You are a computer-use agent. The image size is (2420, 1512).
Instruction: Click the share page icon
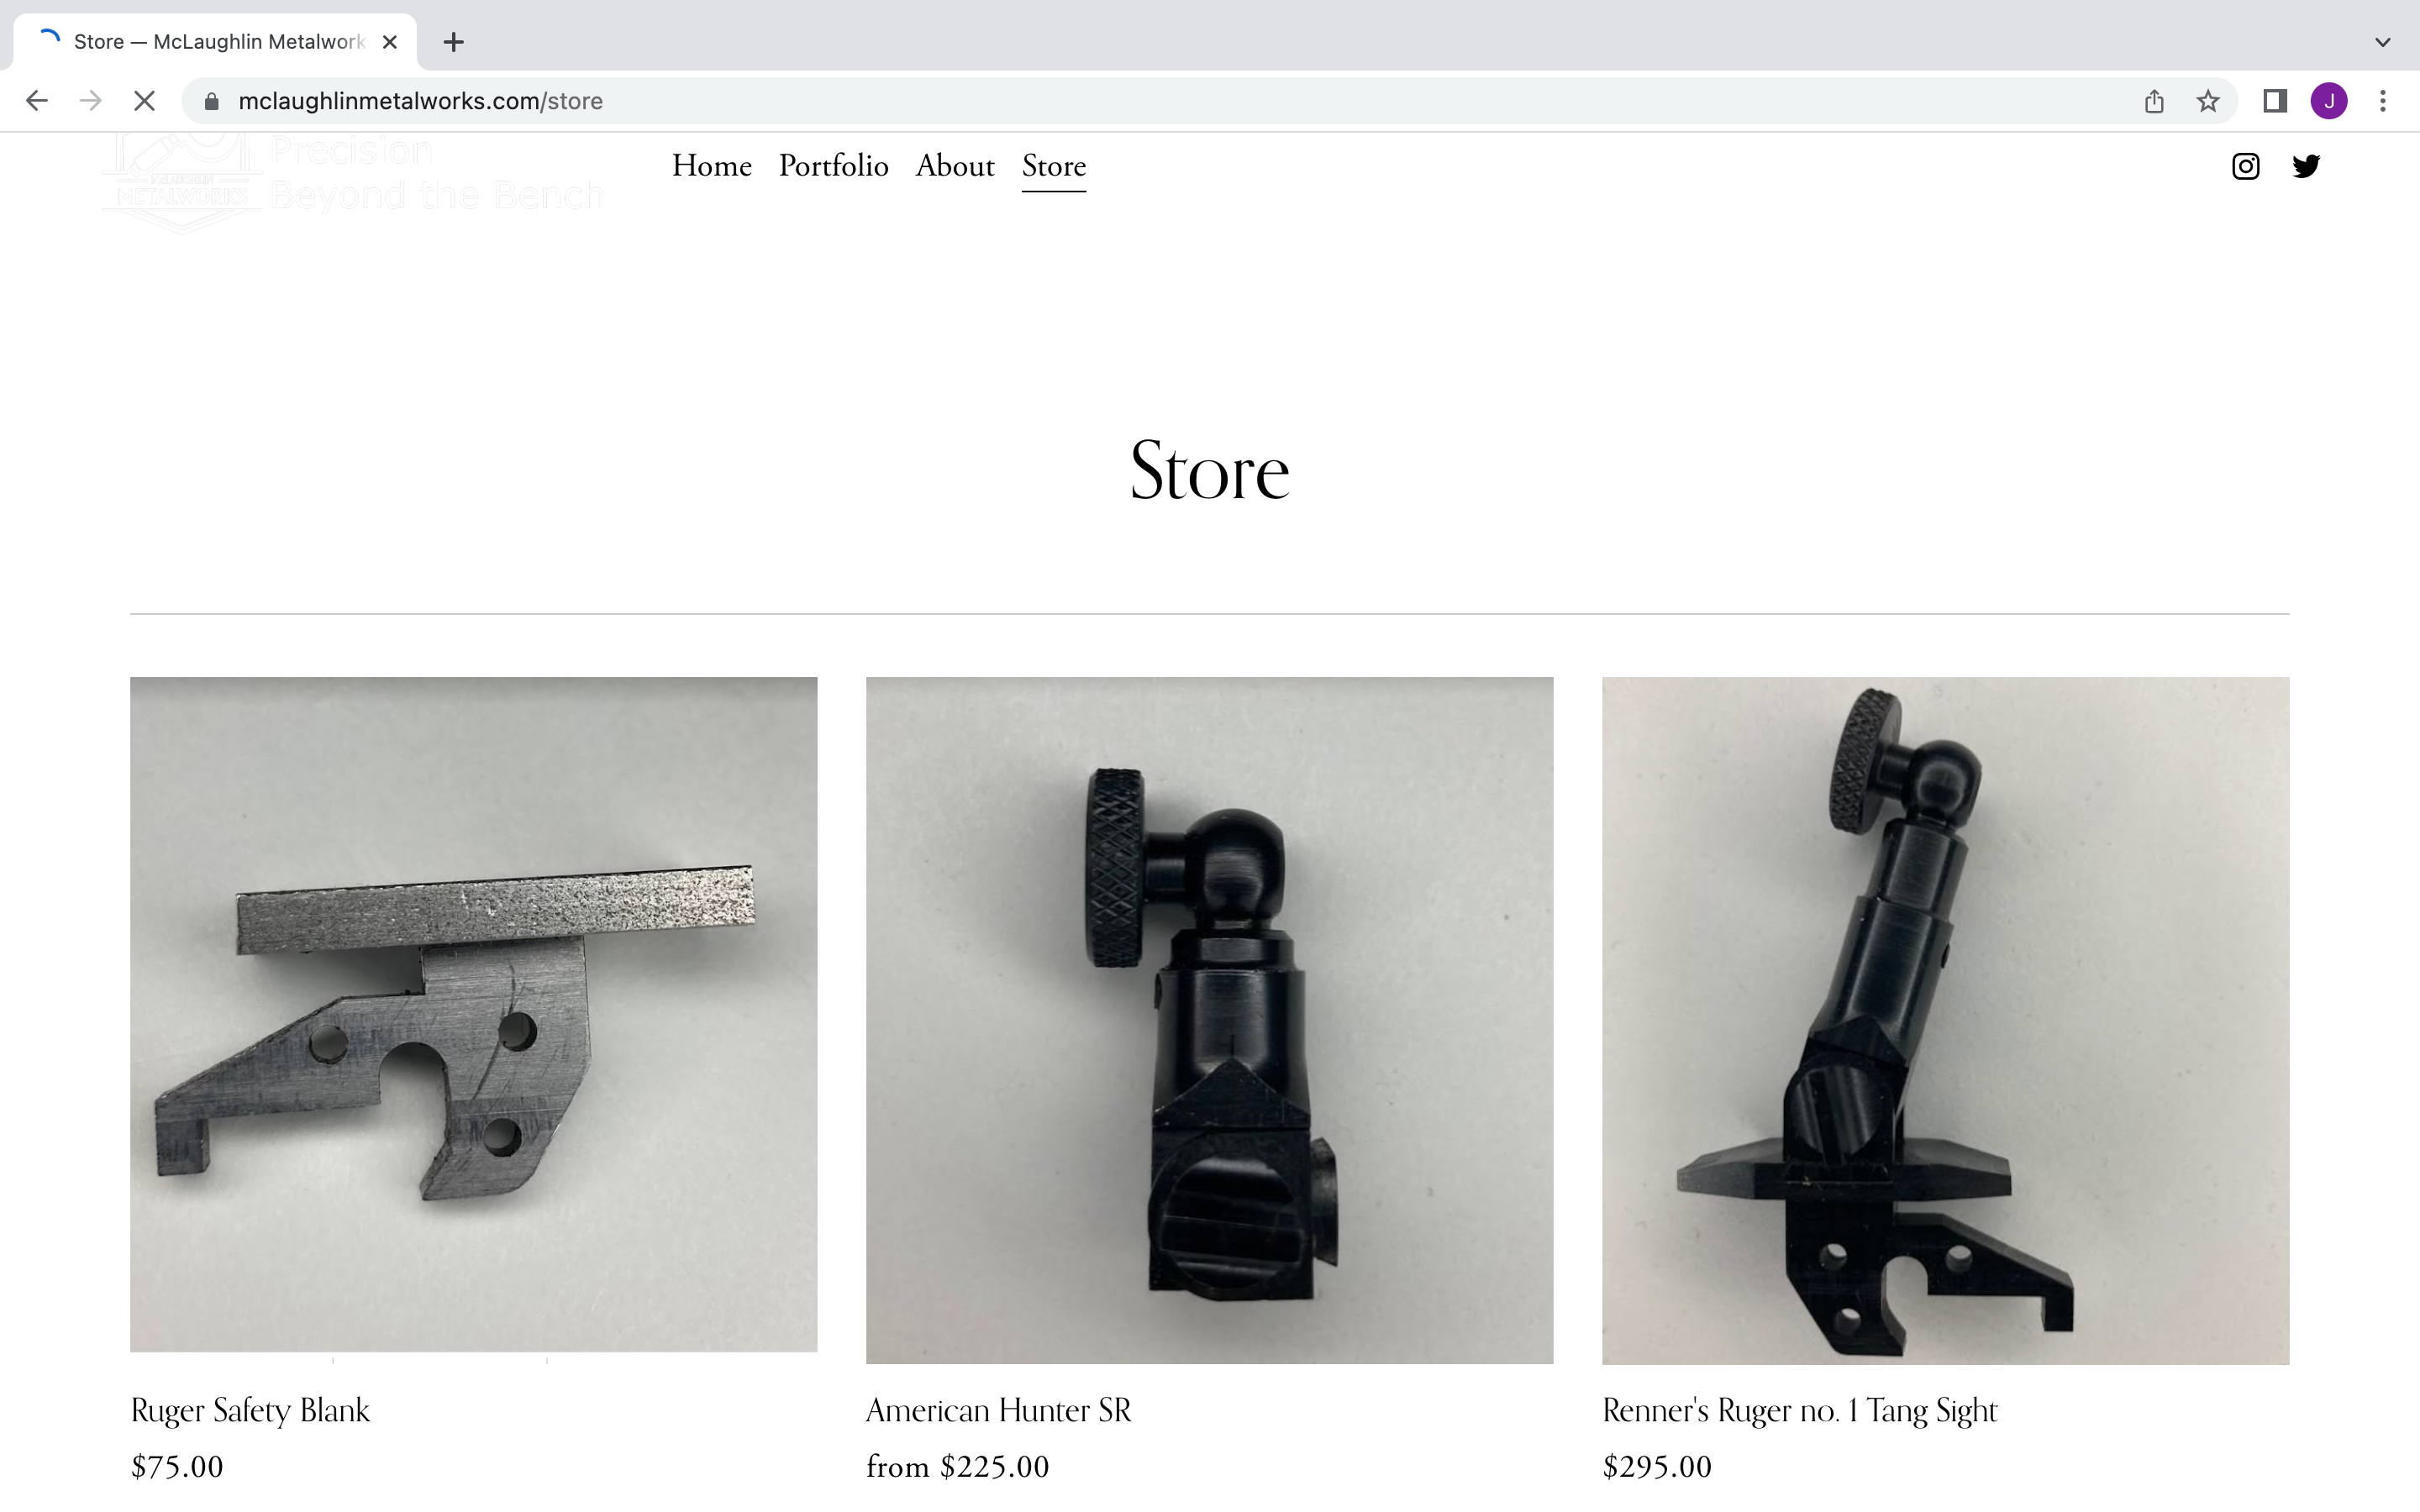2154,101
